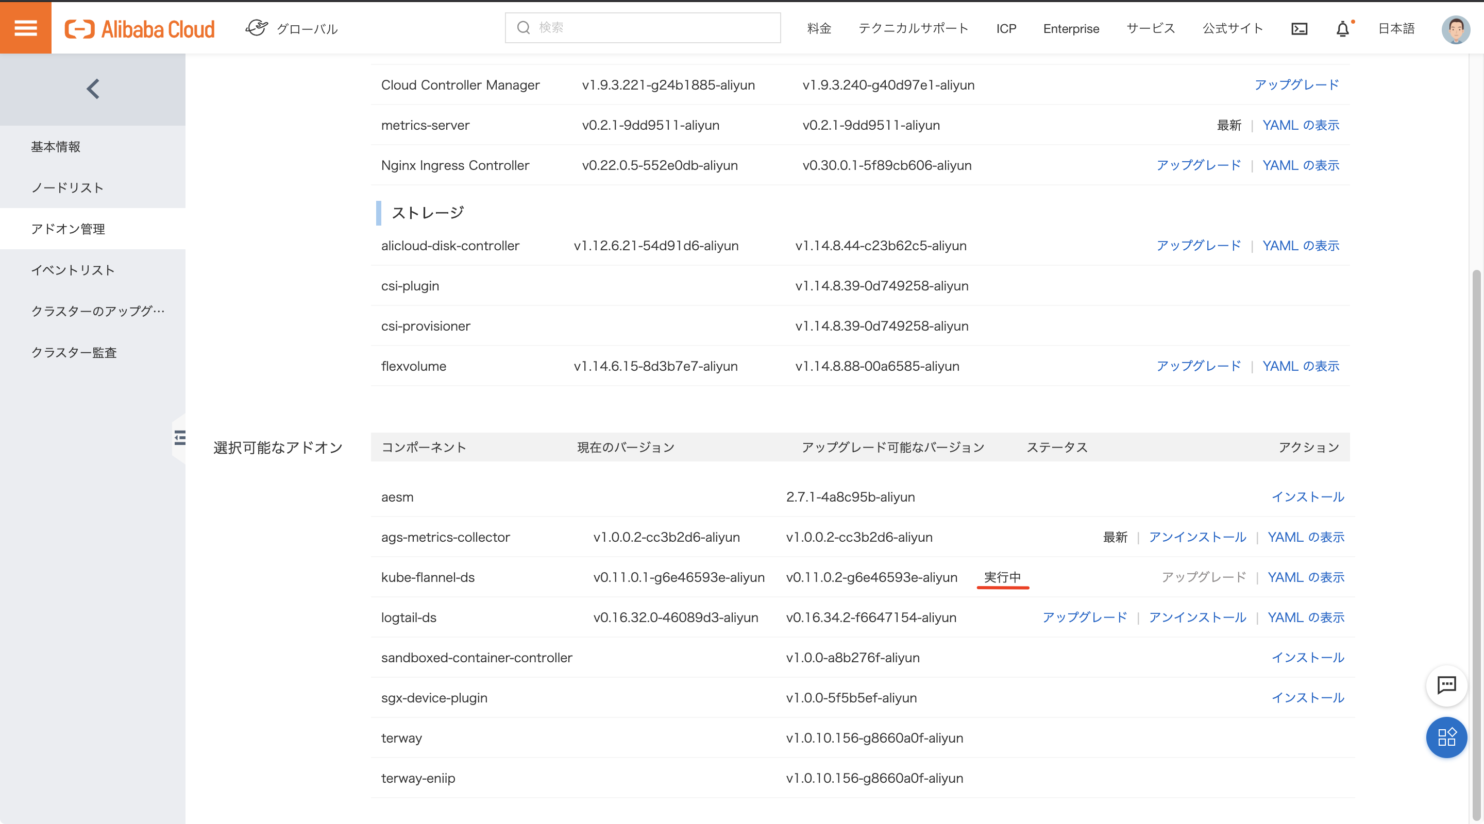Click the user avatar icon
The image size is (1484, 824).
pos(1455,29)
